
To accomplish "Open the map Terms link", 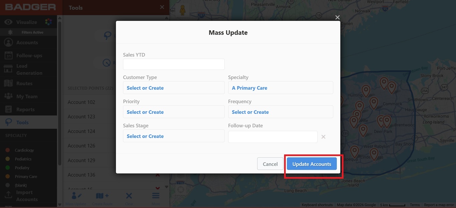I will [x=415, y=205].
